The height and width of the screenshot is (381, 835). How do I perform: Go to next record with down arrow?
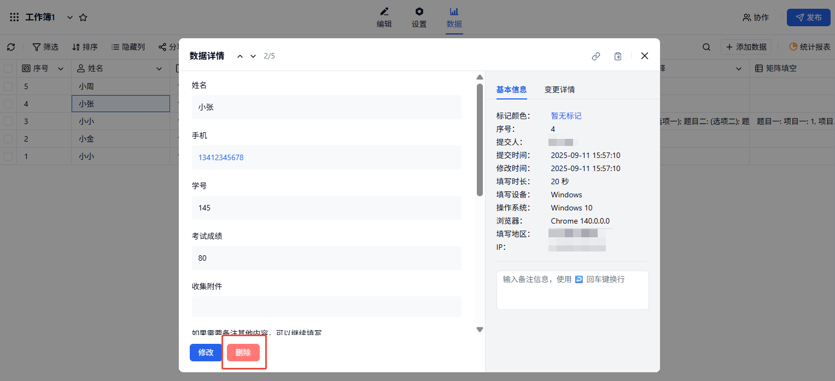253,56
